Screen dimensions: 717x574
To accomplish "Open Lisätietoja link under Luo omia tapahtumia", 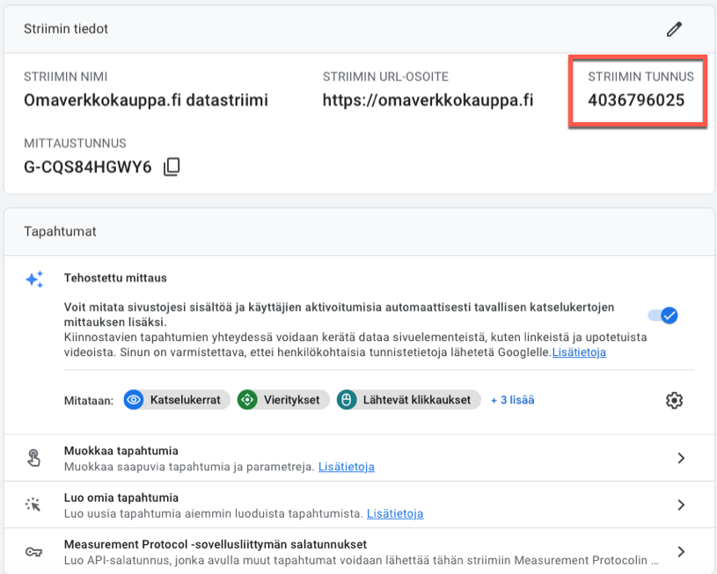I will [395, 513].
